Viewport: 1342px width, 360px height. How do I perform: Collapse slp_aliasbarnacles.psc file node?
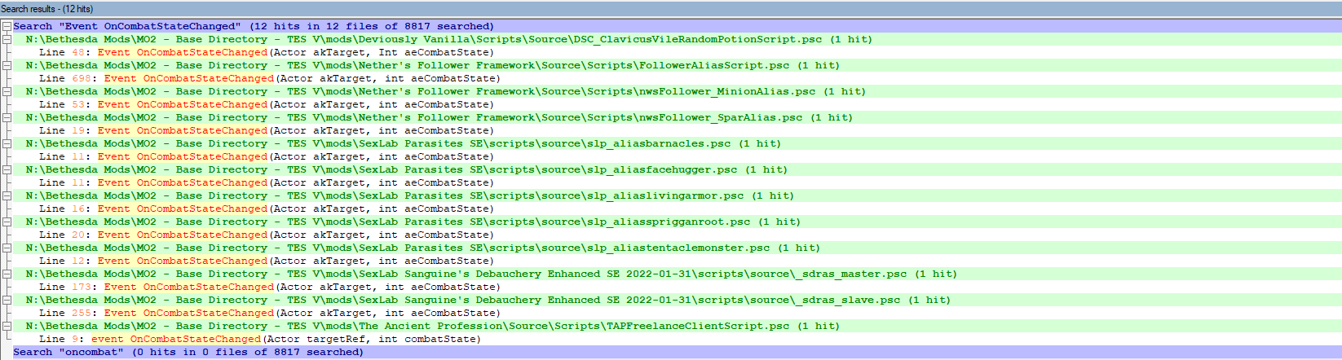(x=7, y=143)
